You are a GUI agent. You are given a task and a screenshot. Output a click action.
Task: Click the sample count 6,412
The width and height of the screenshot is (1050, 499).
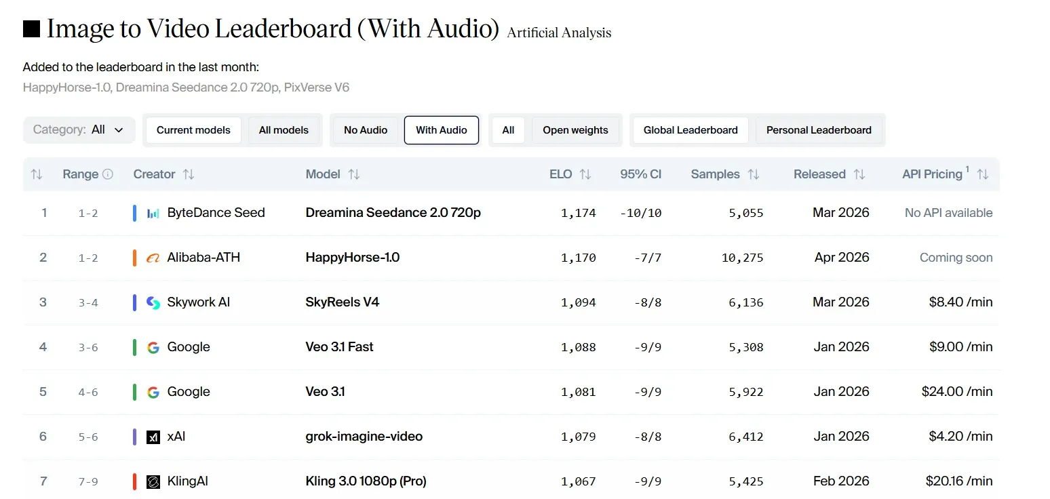point(746,437)
